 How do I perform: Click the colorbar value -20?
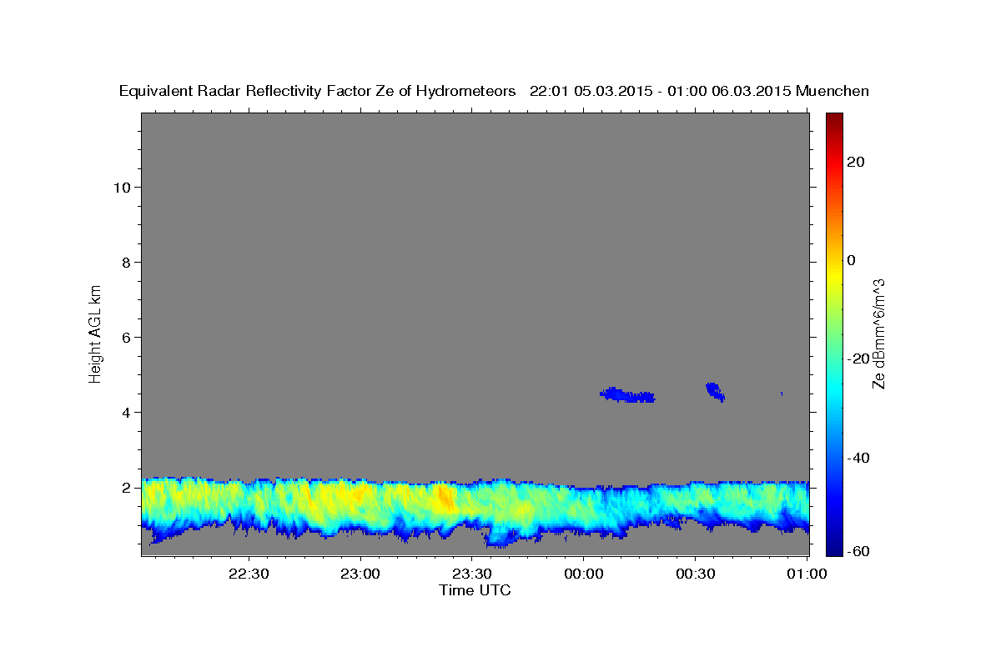point(859,359)
